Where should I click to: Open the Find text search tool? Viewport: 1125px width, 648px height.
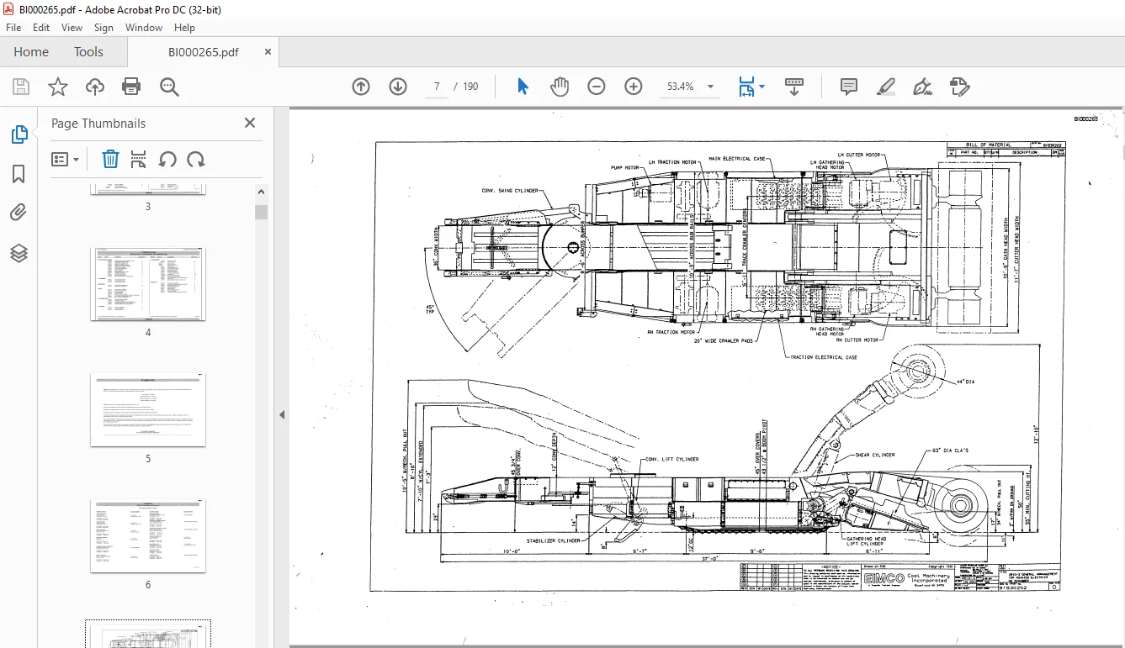click(169, 87)
